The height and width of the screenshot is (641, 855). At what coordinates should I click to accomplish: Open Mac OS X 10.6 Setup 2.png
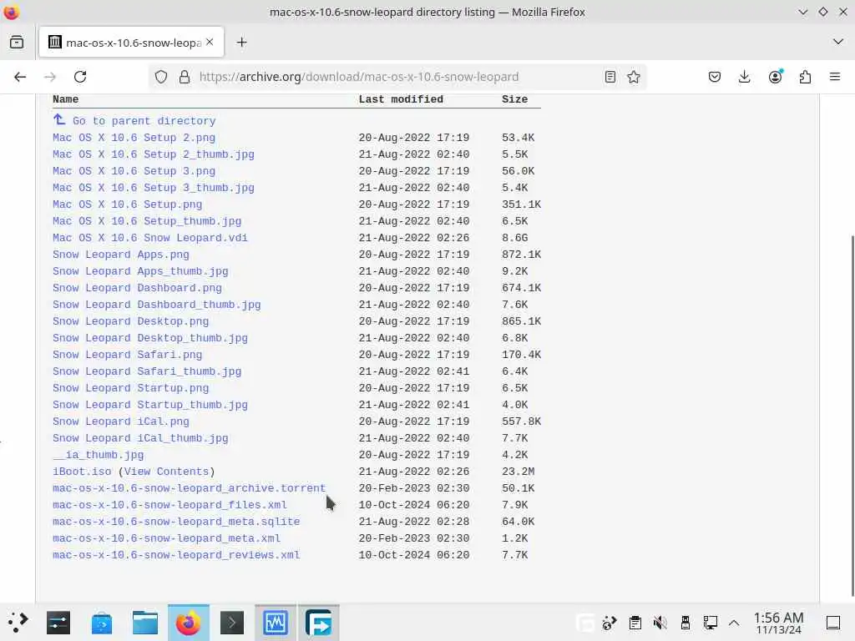pos(134,138)
